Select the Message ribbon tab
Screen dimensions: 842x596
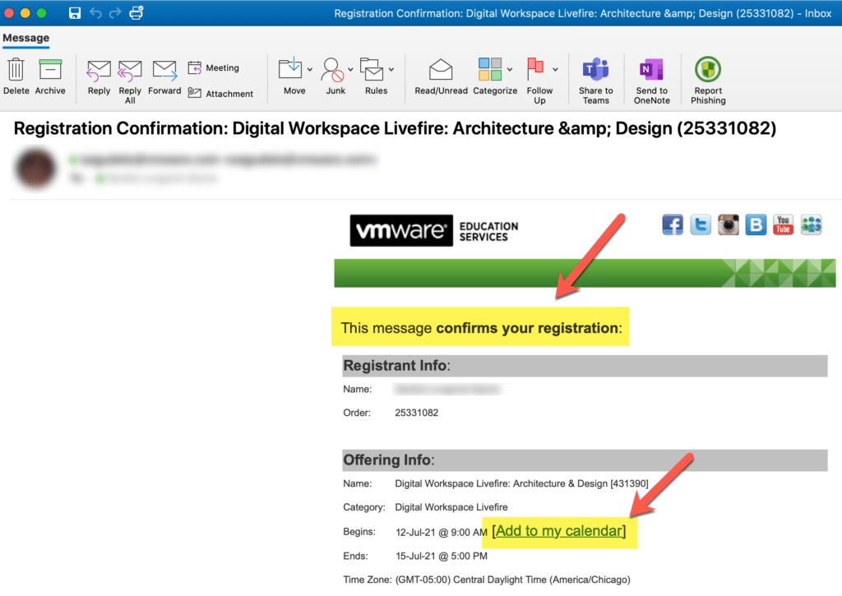pyautogui.click(x=25, y=38)
